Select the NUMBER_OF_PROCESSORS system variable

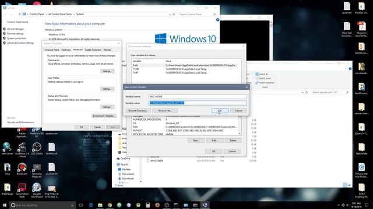click(x=185, y=120)
